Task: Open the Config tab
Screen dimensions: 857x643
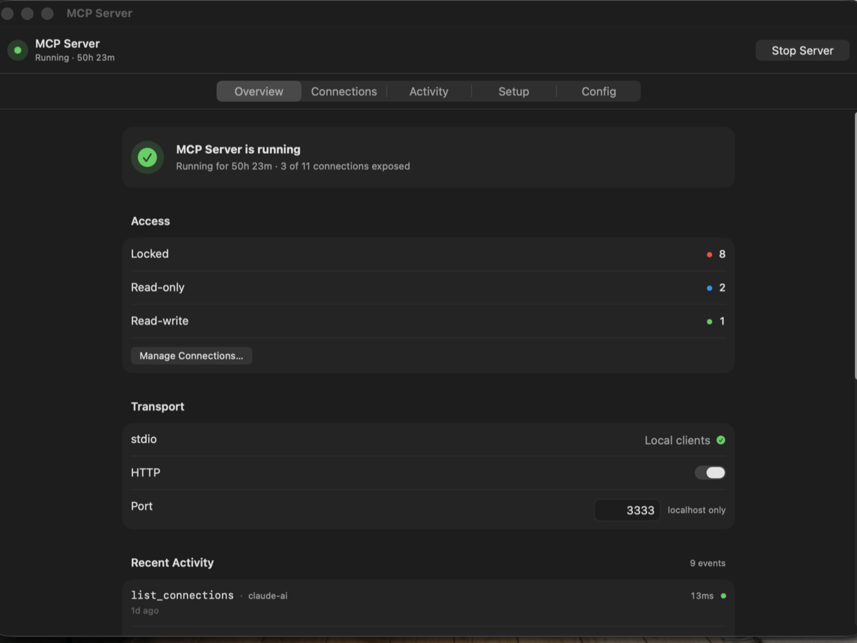Action: (x=599, y=92)
